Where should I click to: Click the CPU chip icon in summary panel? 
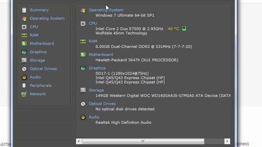click(83, 24)
